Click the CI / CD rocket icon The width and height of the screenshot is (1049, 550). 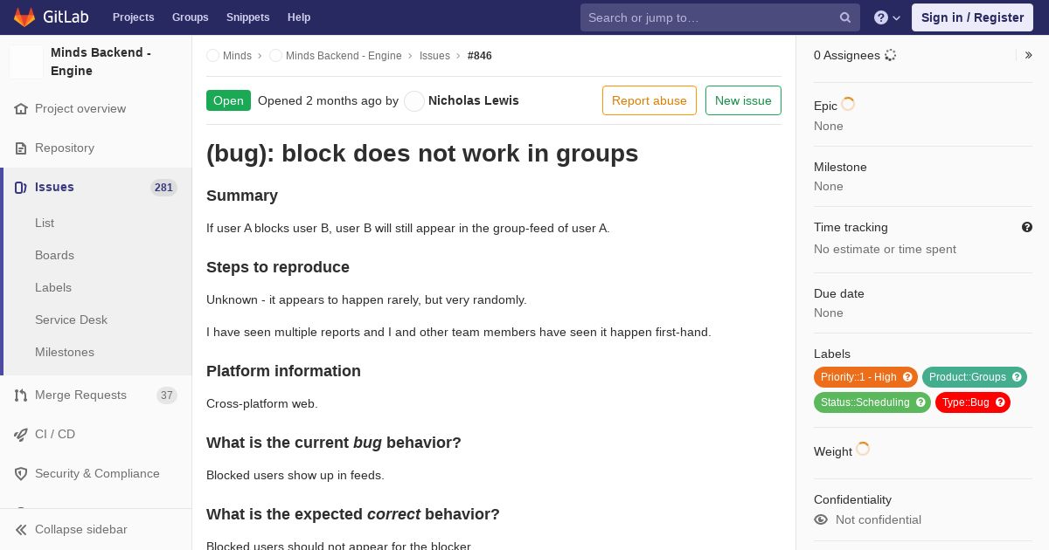tap(21, 435)
